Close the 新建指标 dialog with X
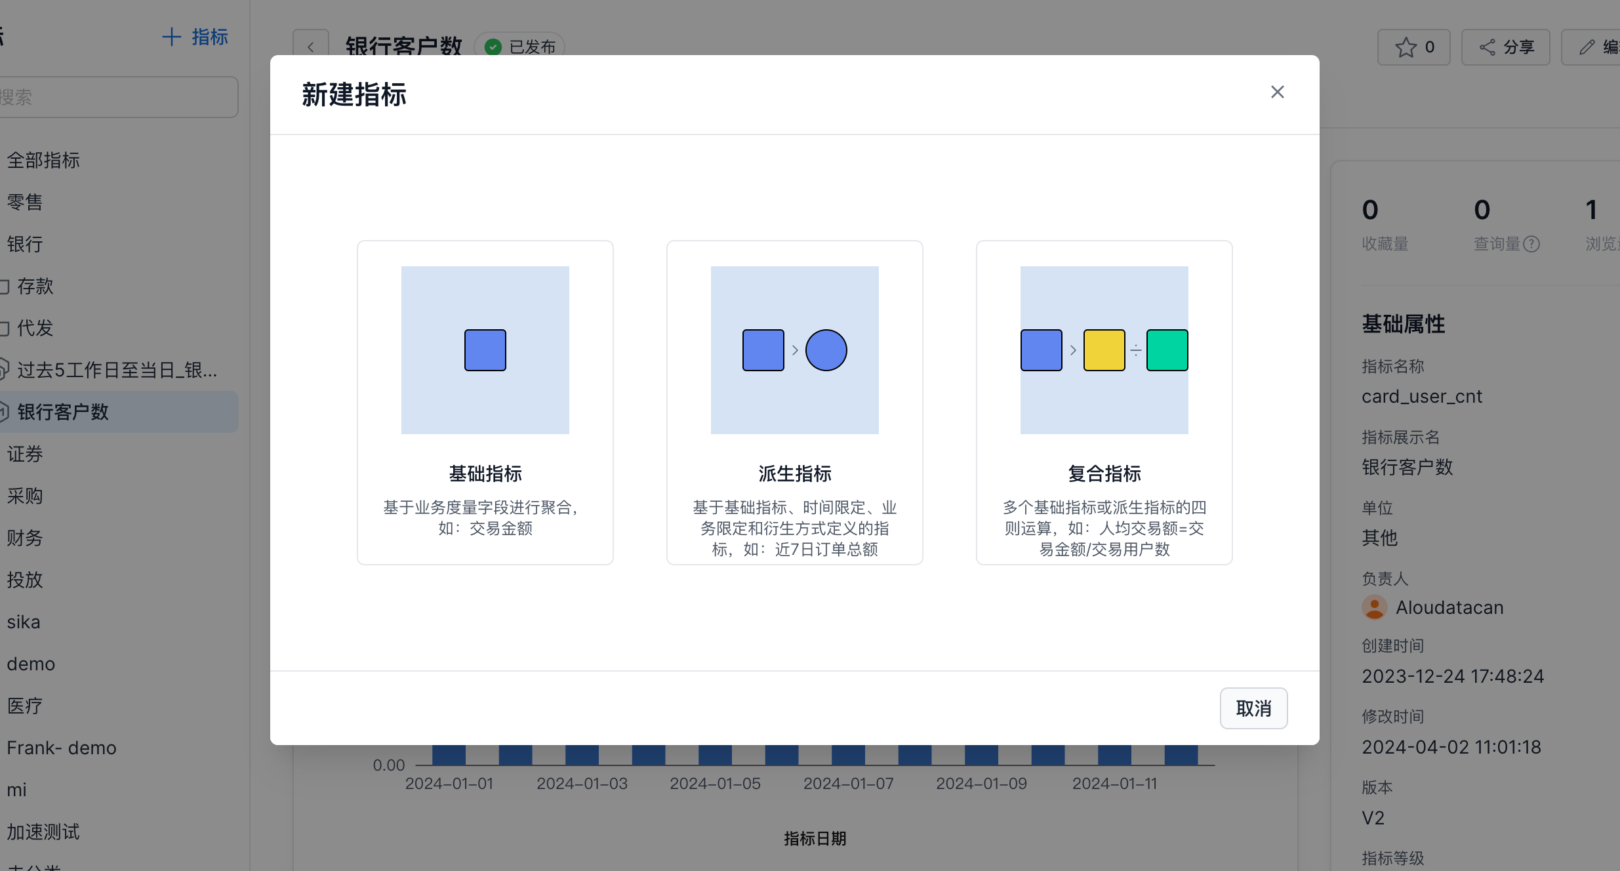 [x=1277, y=92]
